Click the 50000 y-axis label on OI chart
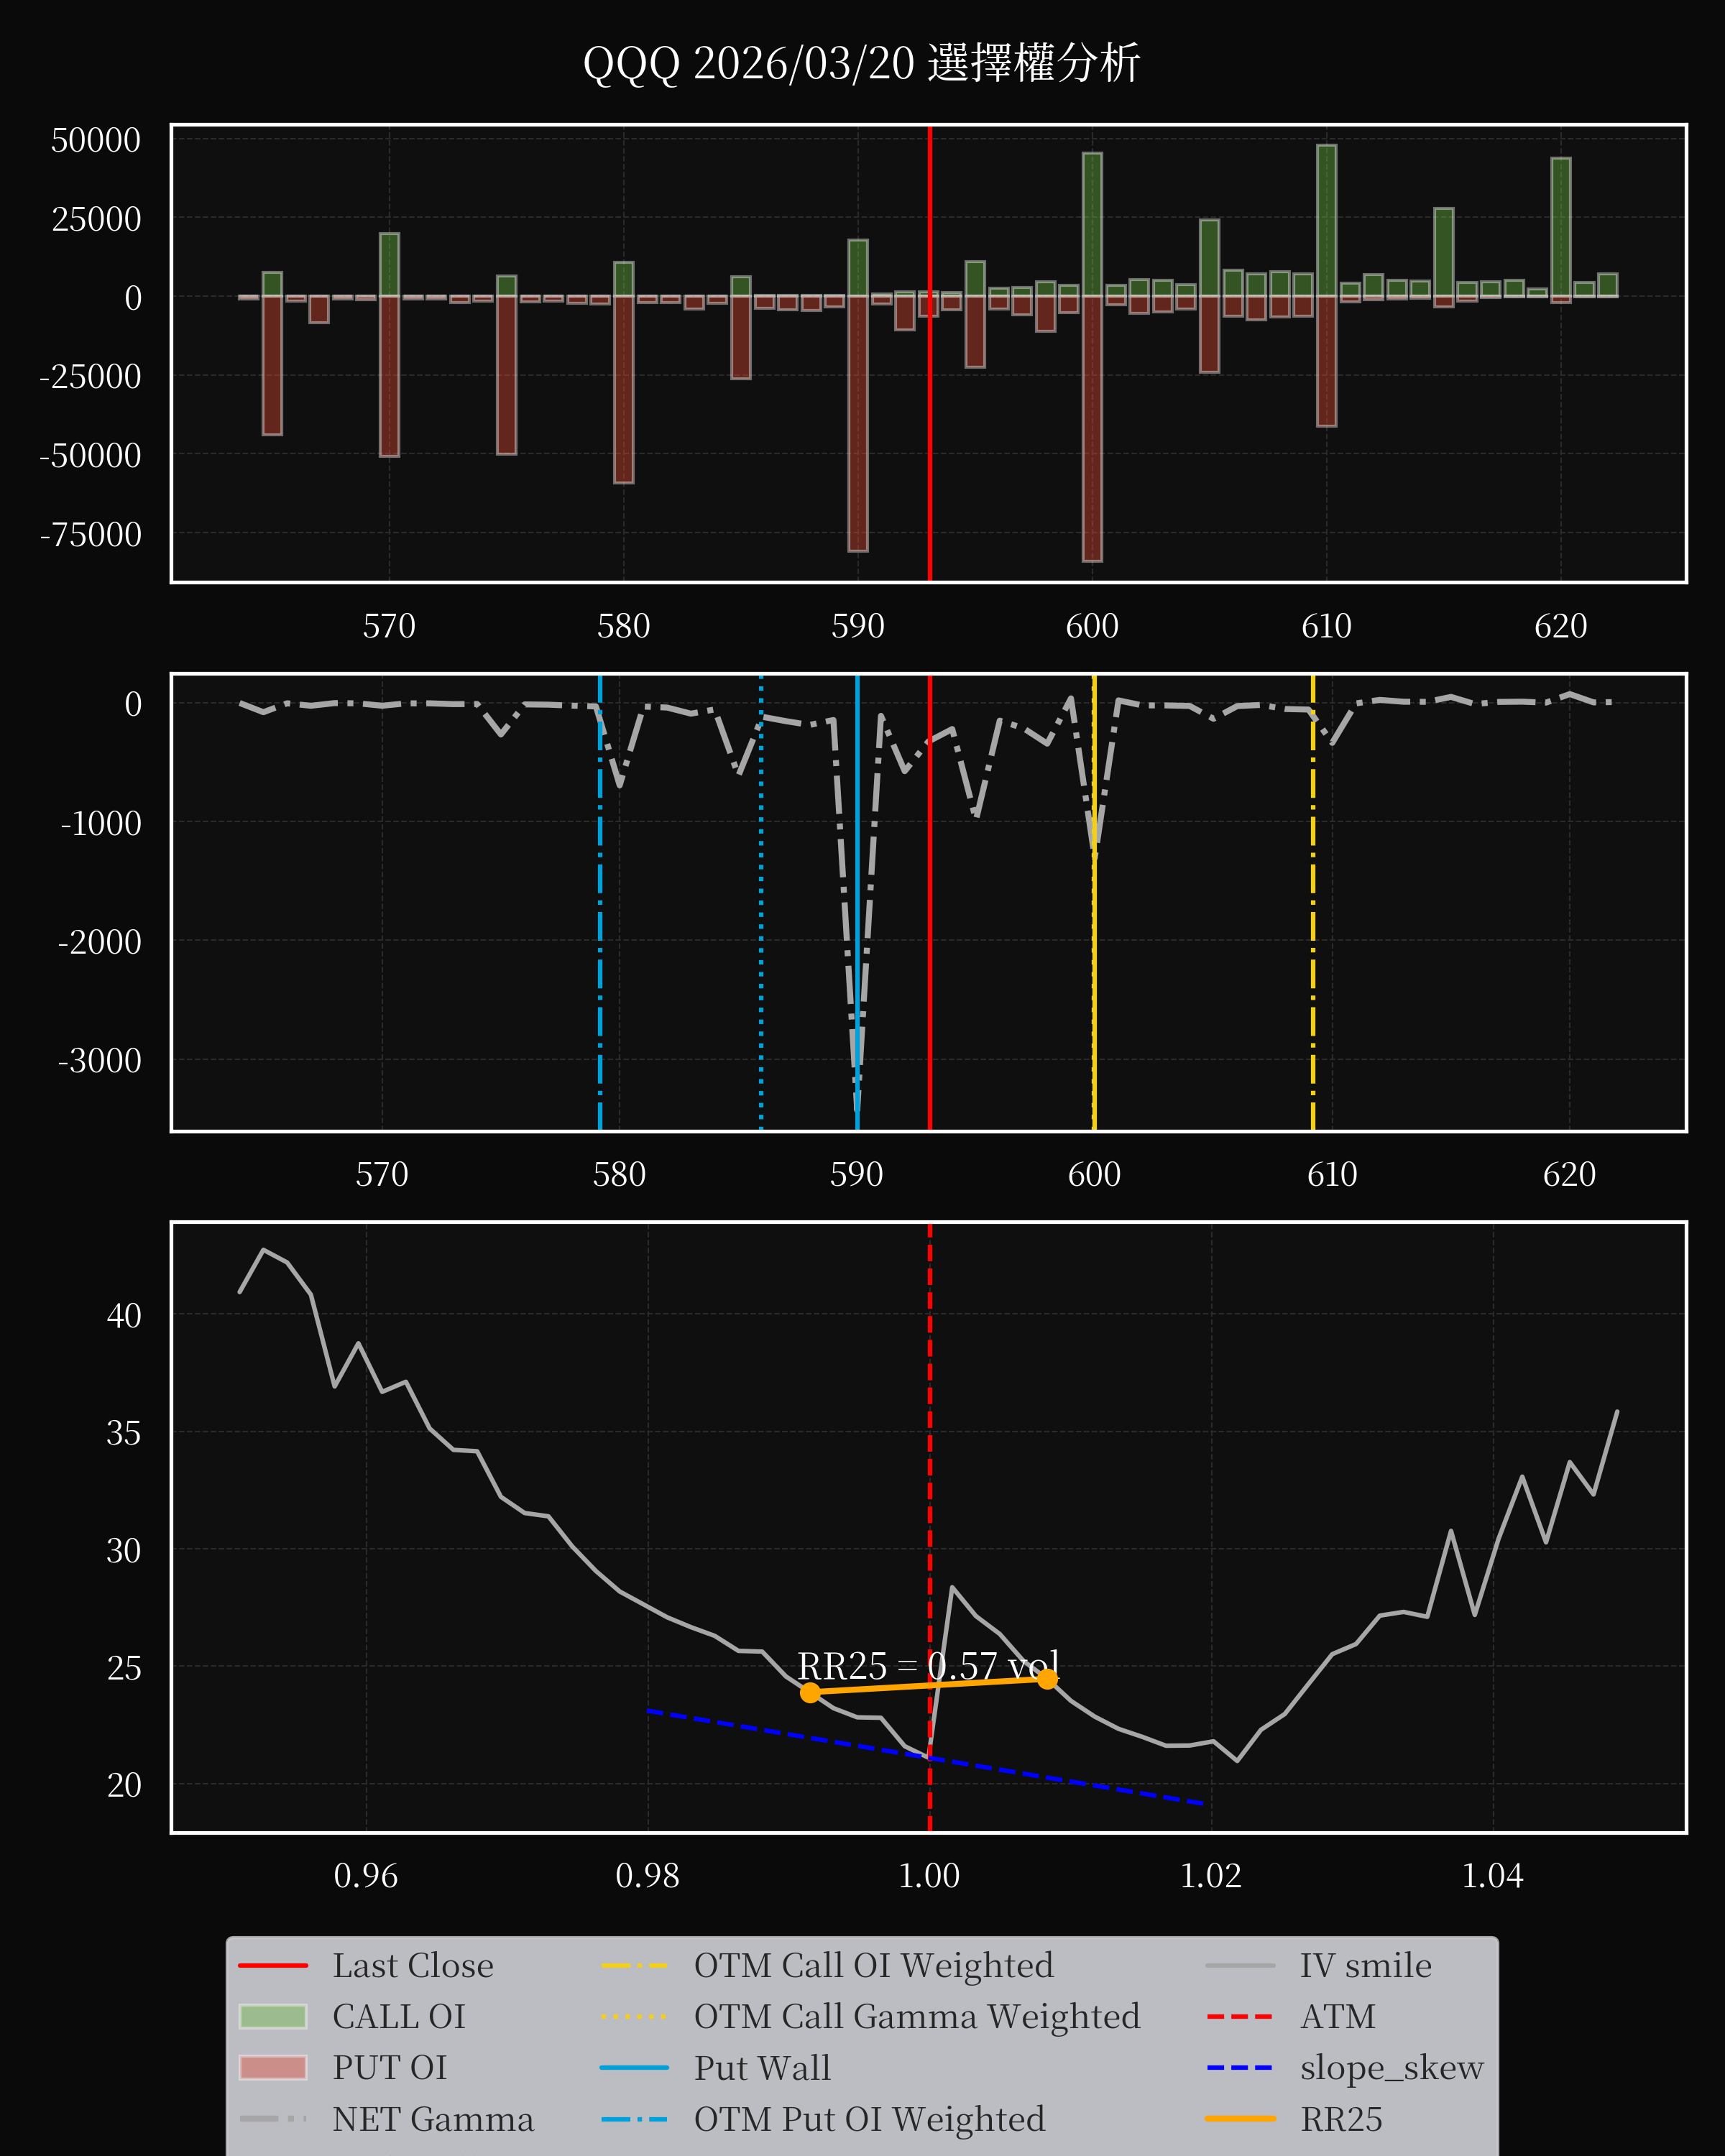Viewport: 1725px width, 2156px height. (96, 140)
